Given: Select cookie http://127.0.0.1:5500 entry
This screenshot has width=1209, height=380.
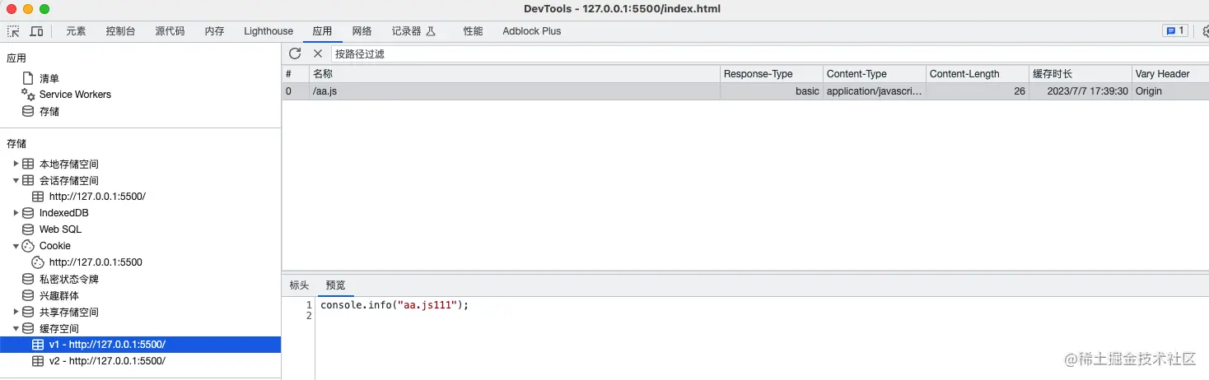Looking at the screenshot, I should [x=96, y=262].
